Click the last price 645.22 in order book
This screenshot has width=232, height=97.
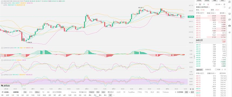click(199, 40)
